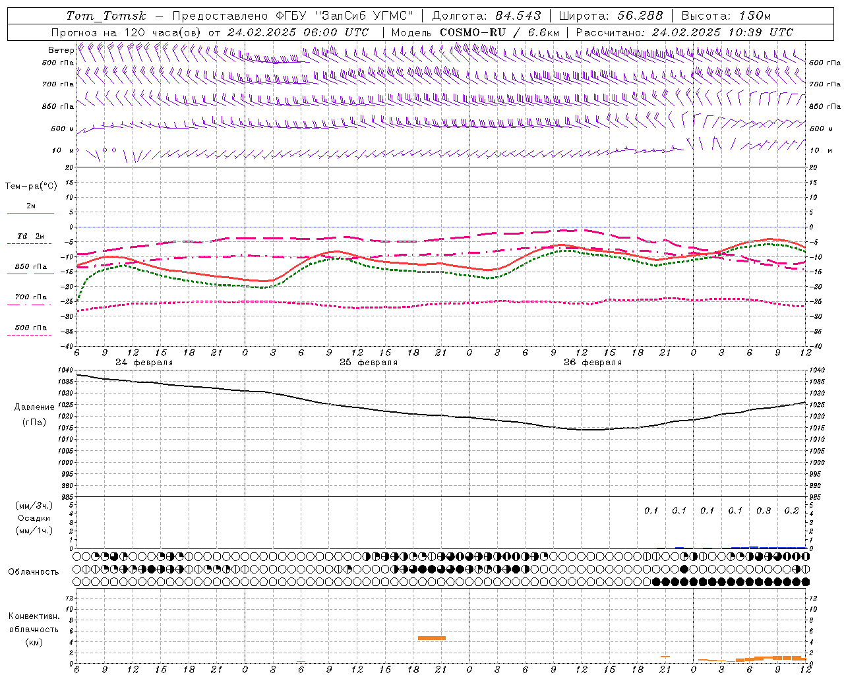Click the 0.2 precipitation amount value

(x=791, y=511)
